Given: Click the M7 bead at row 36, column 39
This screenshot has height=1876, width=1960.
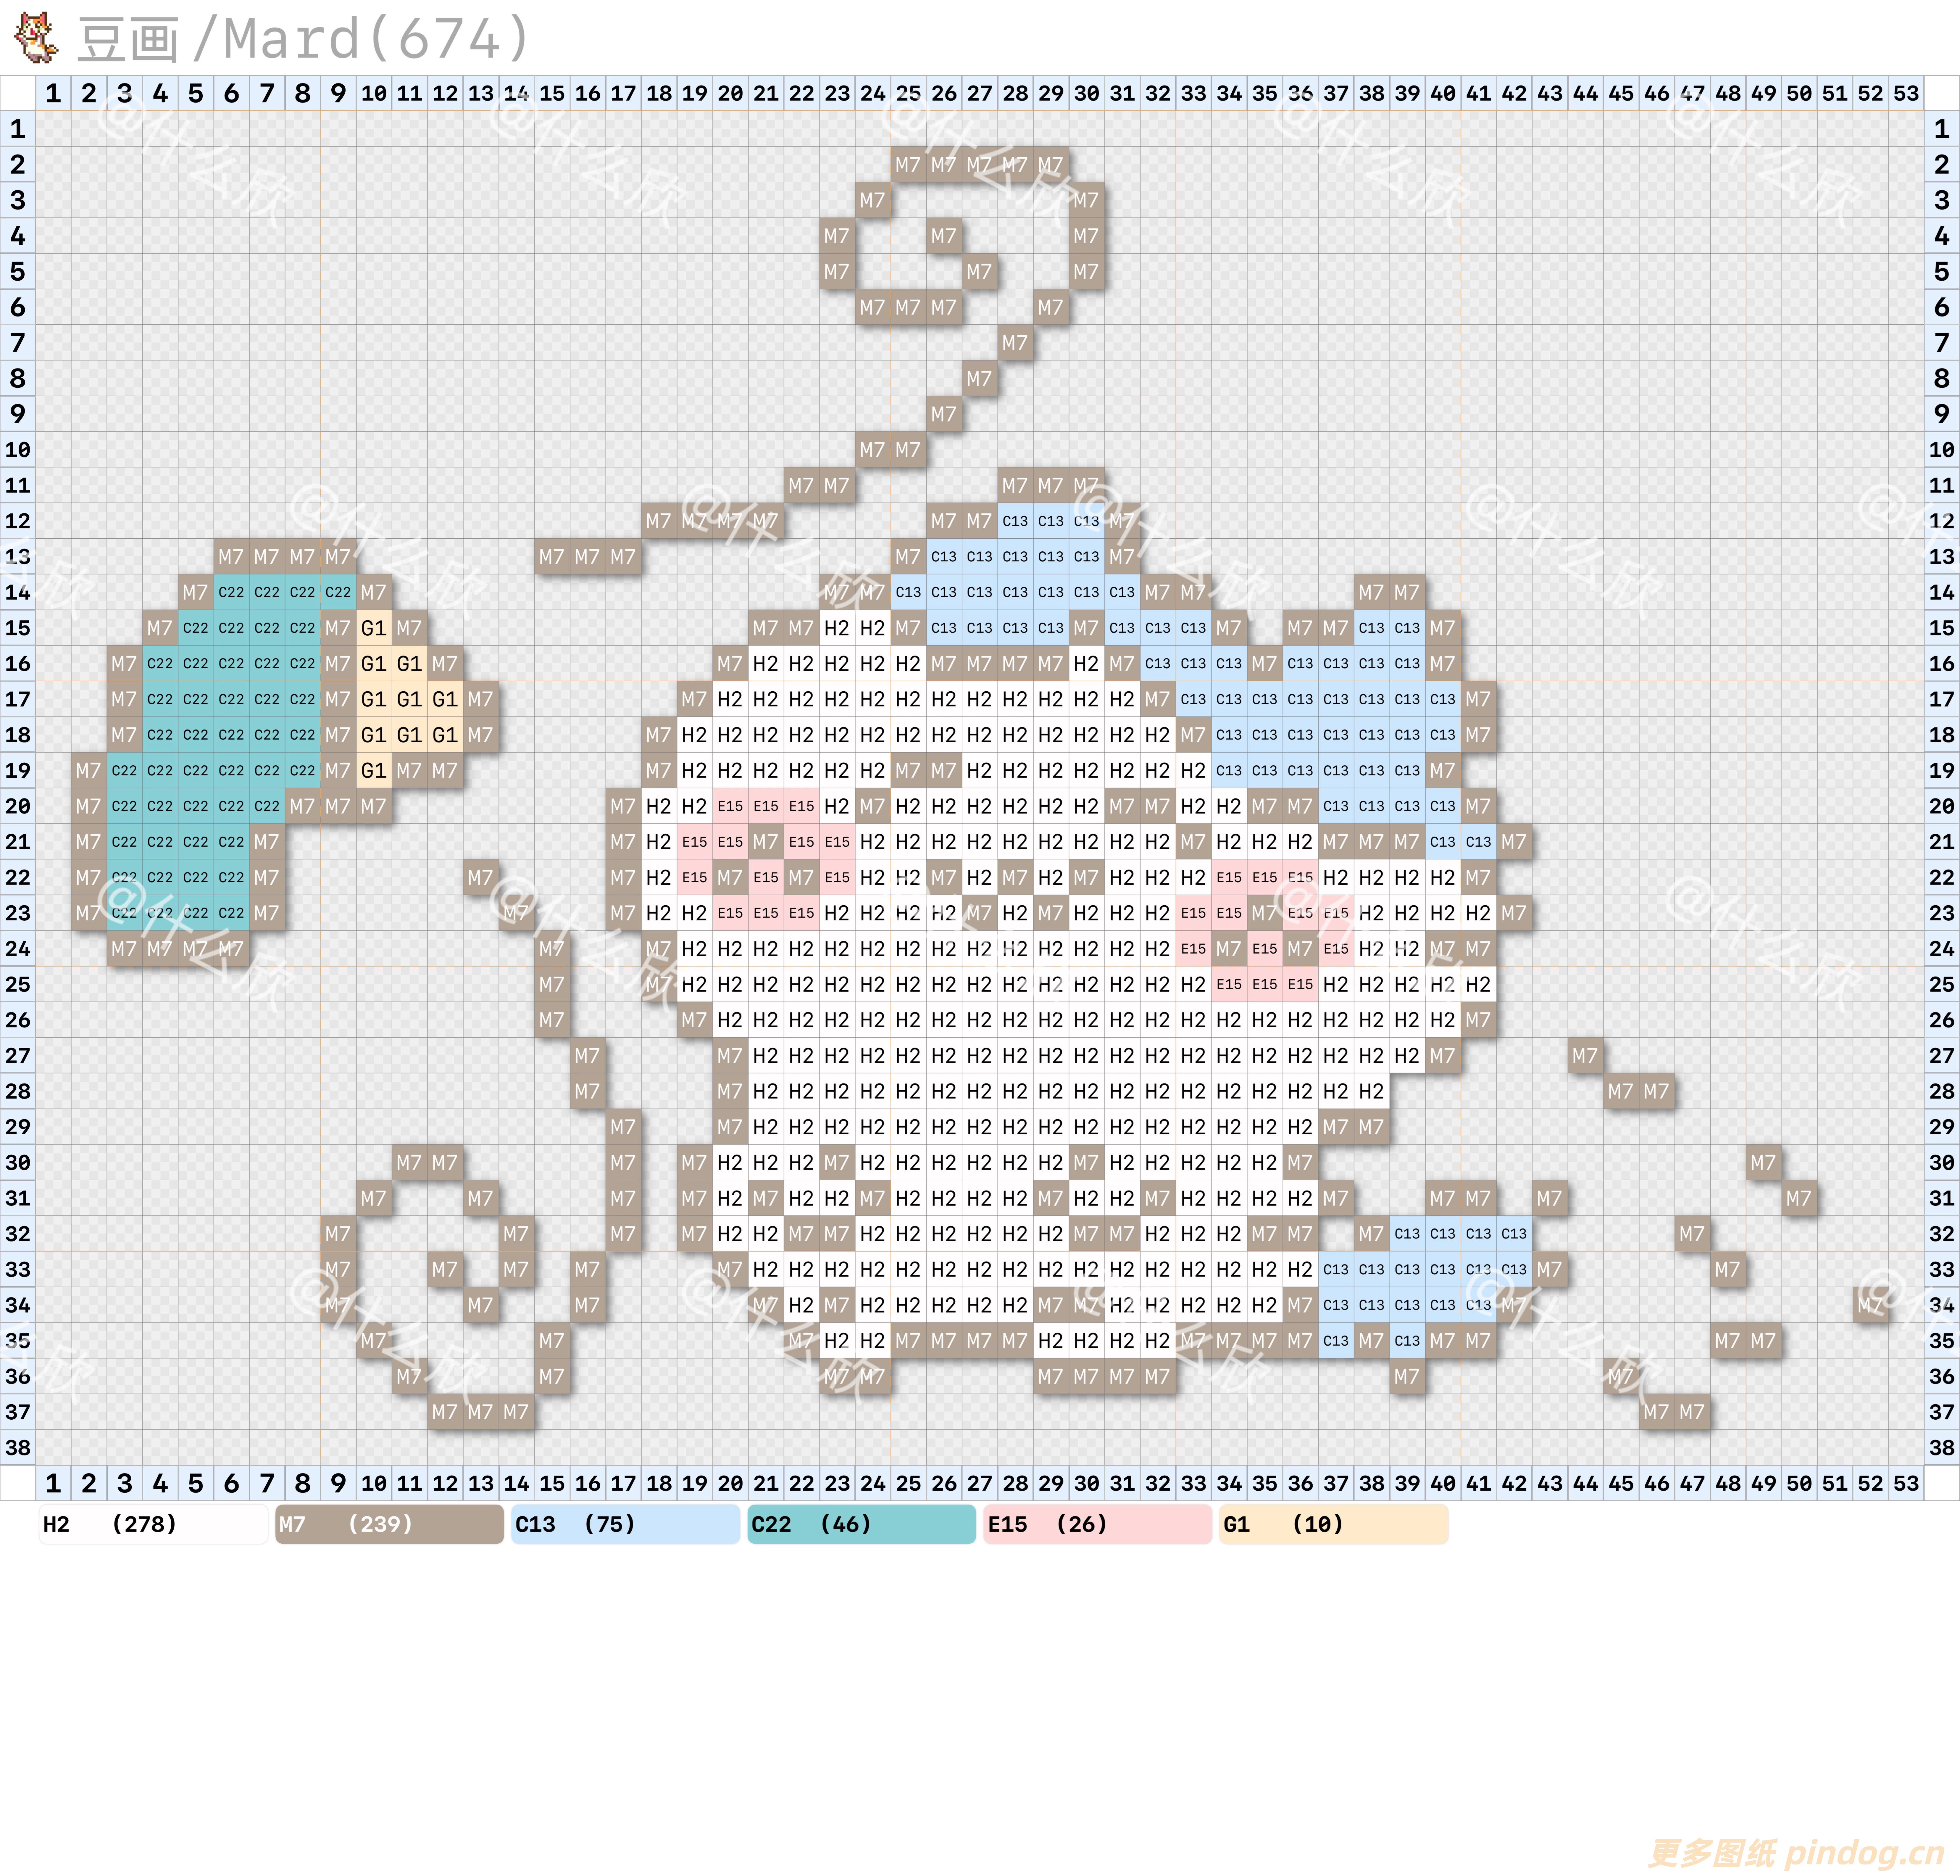Looking at the screenshot, I should pos(1407,1377).
